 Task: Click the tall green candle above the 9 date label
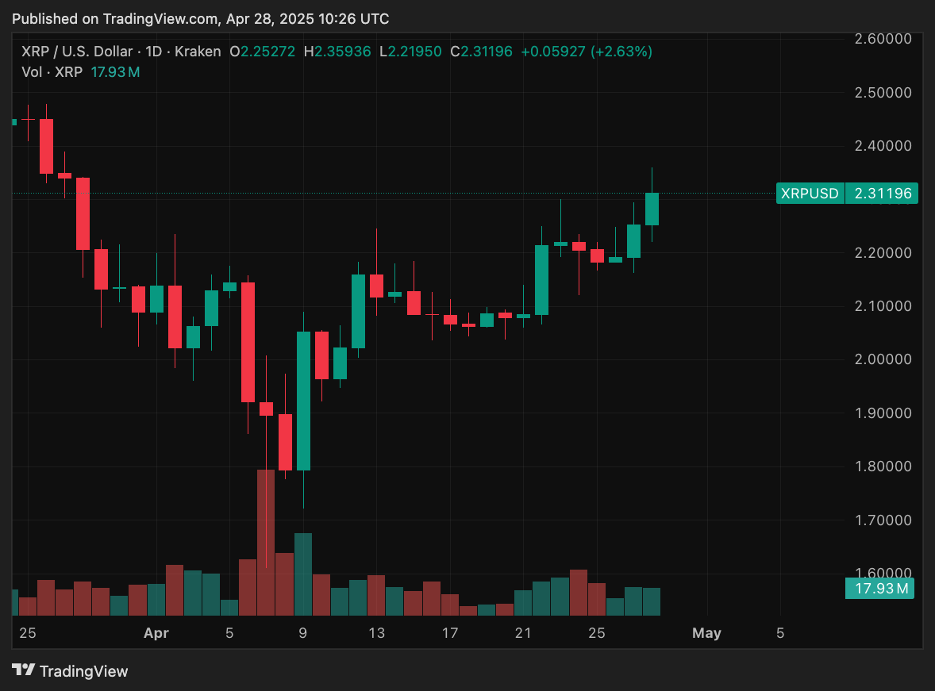pyautogui.click(x=303, y=401)
